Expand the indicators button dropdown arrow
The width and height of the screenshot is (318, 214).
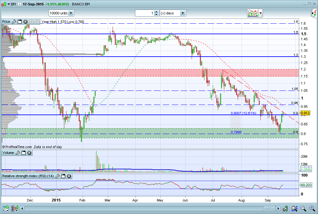click(x=261, y=13)
